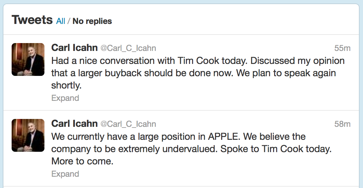This screenshot has height=188, width=363.
Task: Click 'More to come.' in the second tweet
Action: [82, 161]
